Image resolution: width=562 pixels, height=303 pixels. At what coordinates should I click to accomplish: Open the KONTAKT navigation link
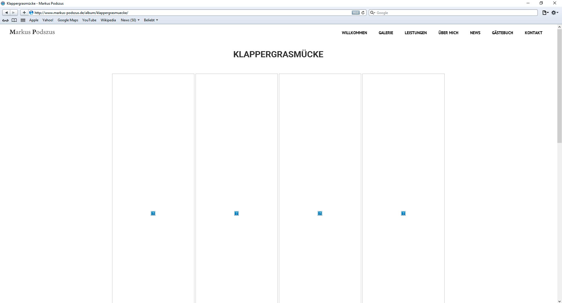(x=533, y=33)
